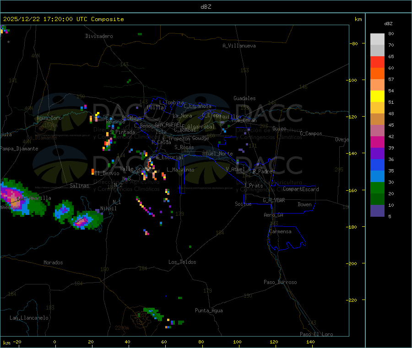
Task: Click the 'S_Rosas' map label
Action: click(184, 147)
